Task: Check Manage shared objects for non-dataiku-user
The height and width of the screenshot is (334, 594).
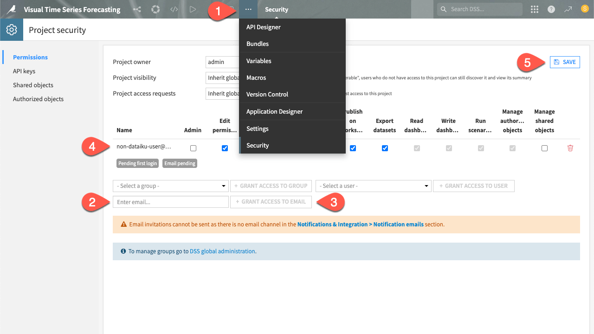Action: click(544, 148)
